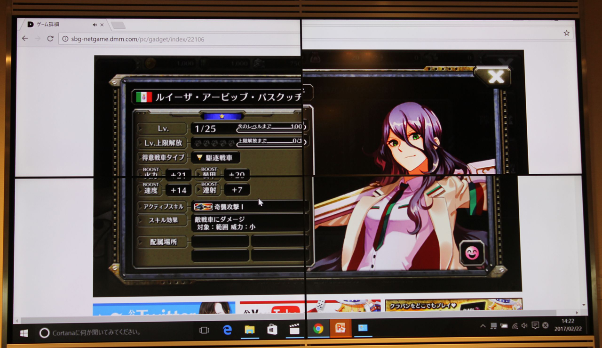Click the 奇襲攻撃 skill icon
This screenshot has height=348, width=602.
(x=202, y=207)
